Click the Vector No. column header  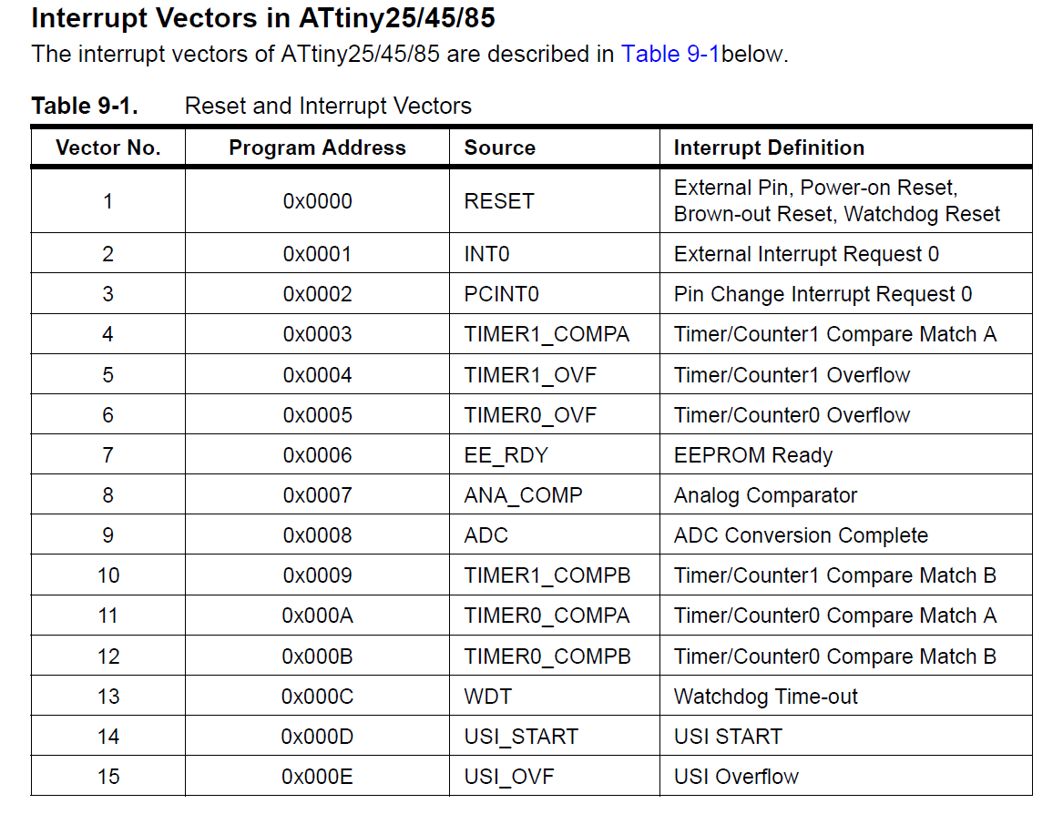tap(108, 148)
